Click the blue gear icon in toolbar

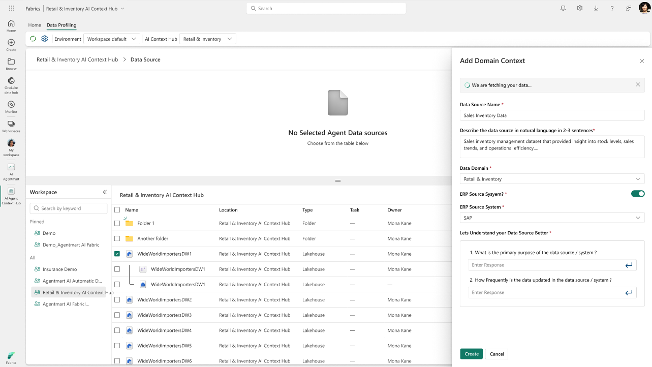pos(45,39)
